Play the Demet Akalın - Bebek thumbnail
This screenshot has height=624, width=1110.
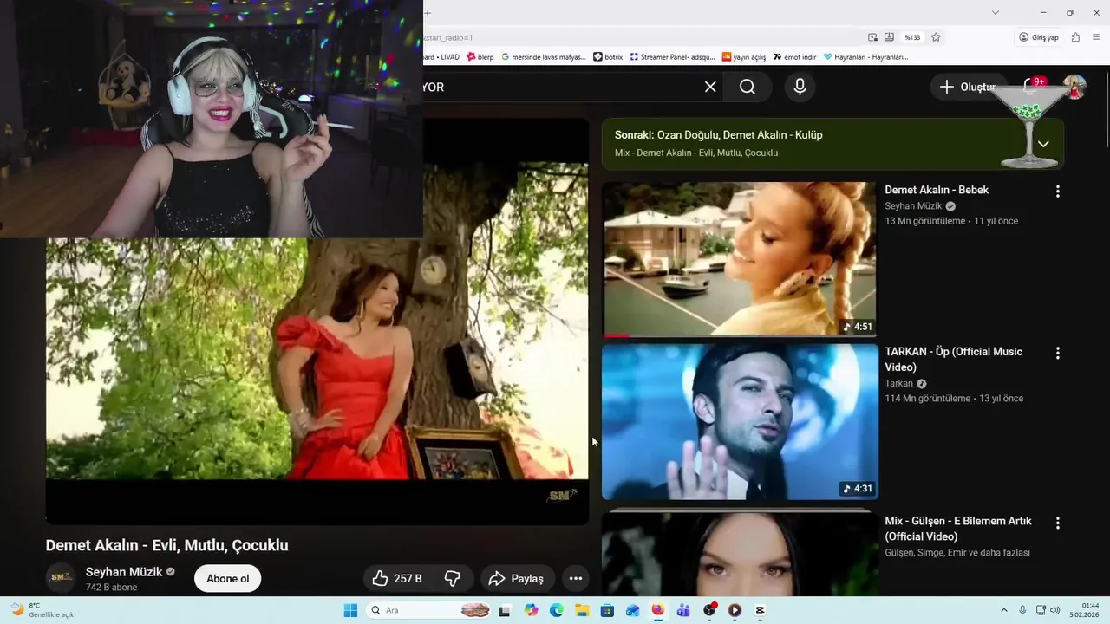[x=739, y=259]
